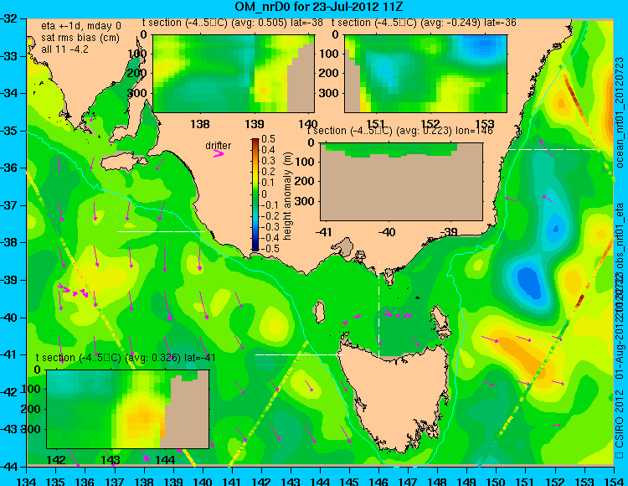Image resolution: width=628 pixels, height=486 pixels.
Task: Click the 'ocean_nrt01_20120723' side label
Action: pyautogui.click(x=620, y=112)
